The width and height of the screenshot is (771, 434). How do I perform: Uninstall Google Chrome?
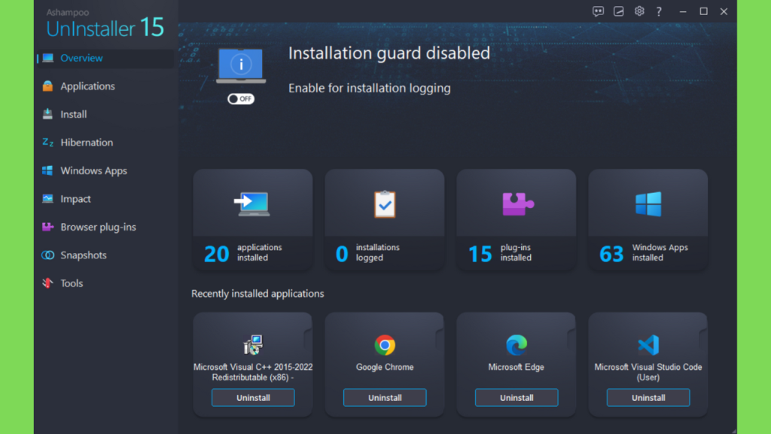(x=385, y=398)
